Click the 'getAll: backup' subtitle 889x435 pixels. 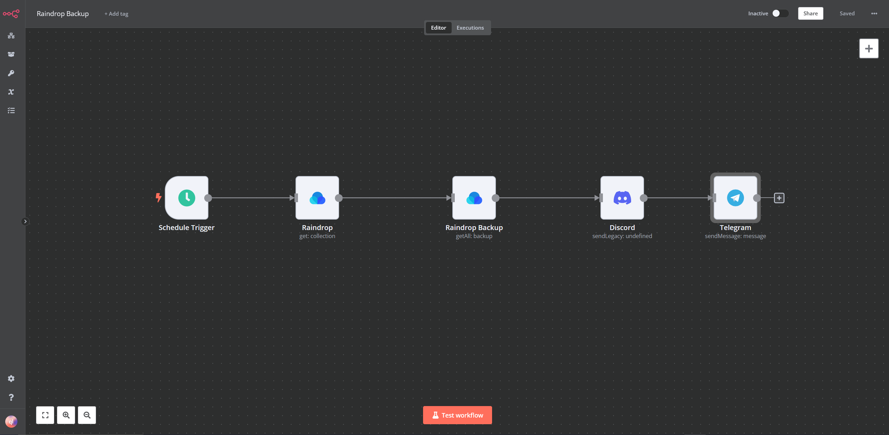pos(474,236)
